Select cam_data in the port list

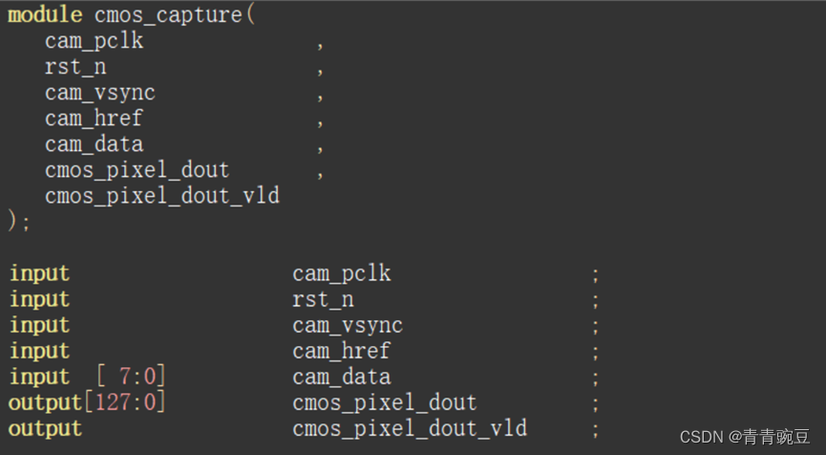(x=94, y=144)
